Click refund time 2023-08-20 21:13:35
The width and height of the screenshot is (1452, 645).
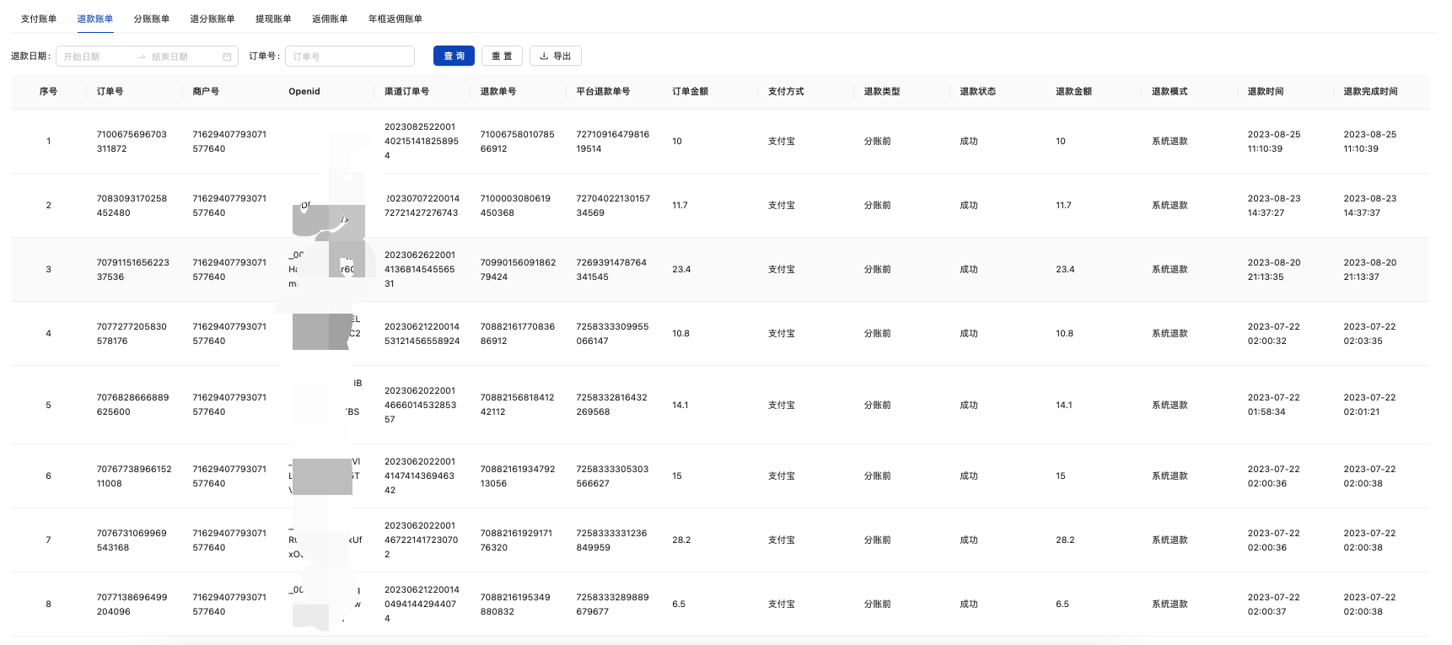tap(1274, 269)
